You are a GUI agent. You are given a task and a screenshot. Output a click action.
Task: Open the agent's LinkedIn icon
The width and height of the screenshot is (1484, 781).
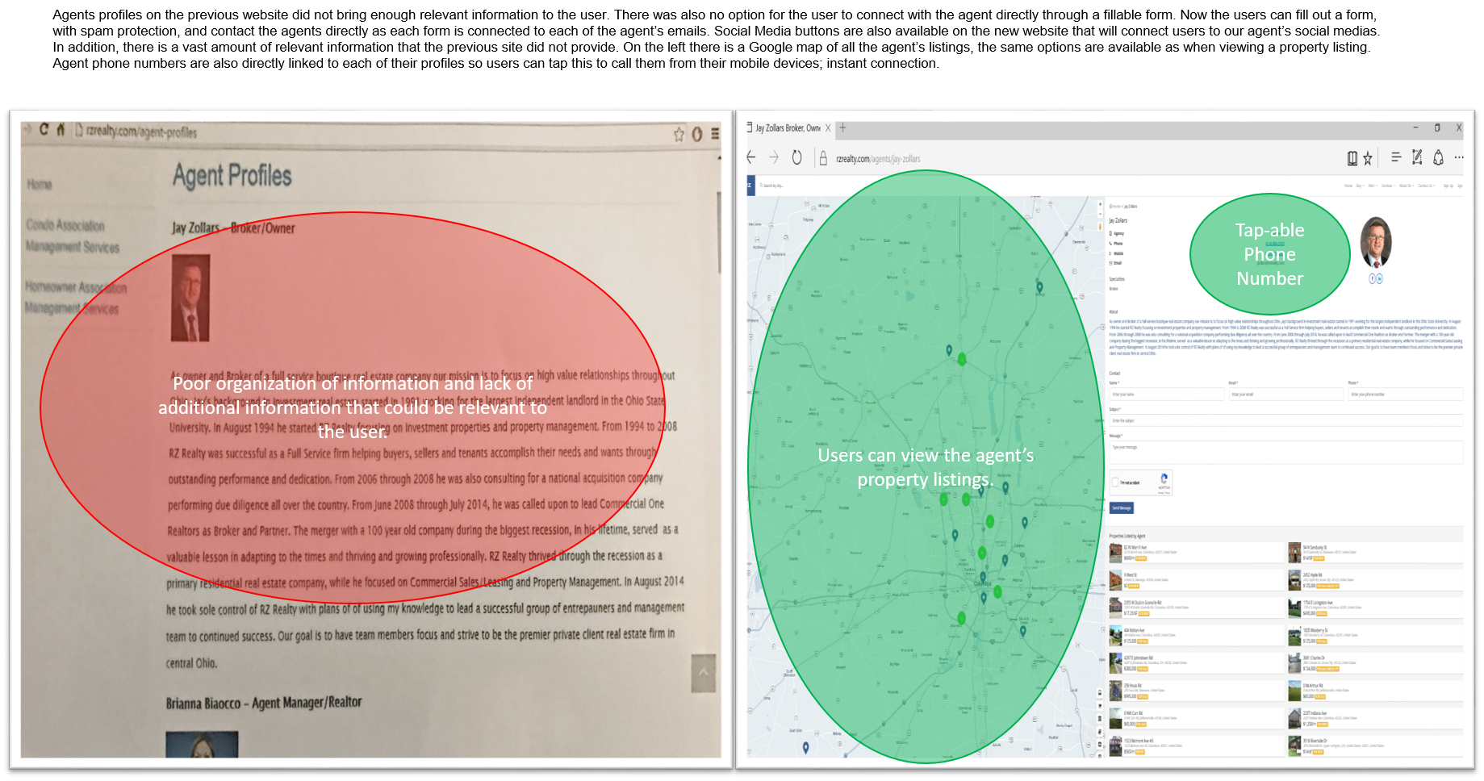tap(1380, 278)
